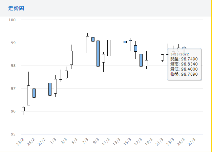The image size is (212, 152).
Task: Select the blue candlestick just before 1/3
Action: pyautogui.click(x=50, y=89)
